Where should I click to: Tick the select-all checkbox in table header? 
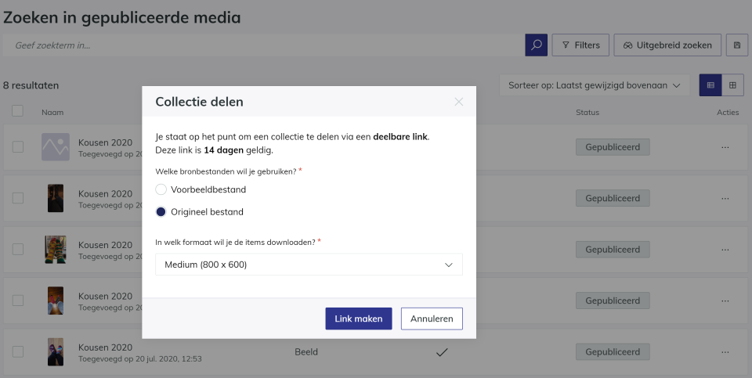17,111
